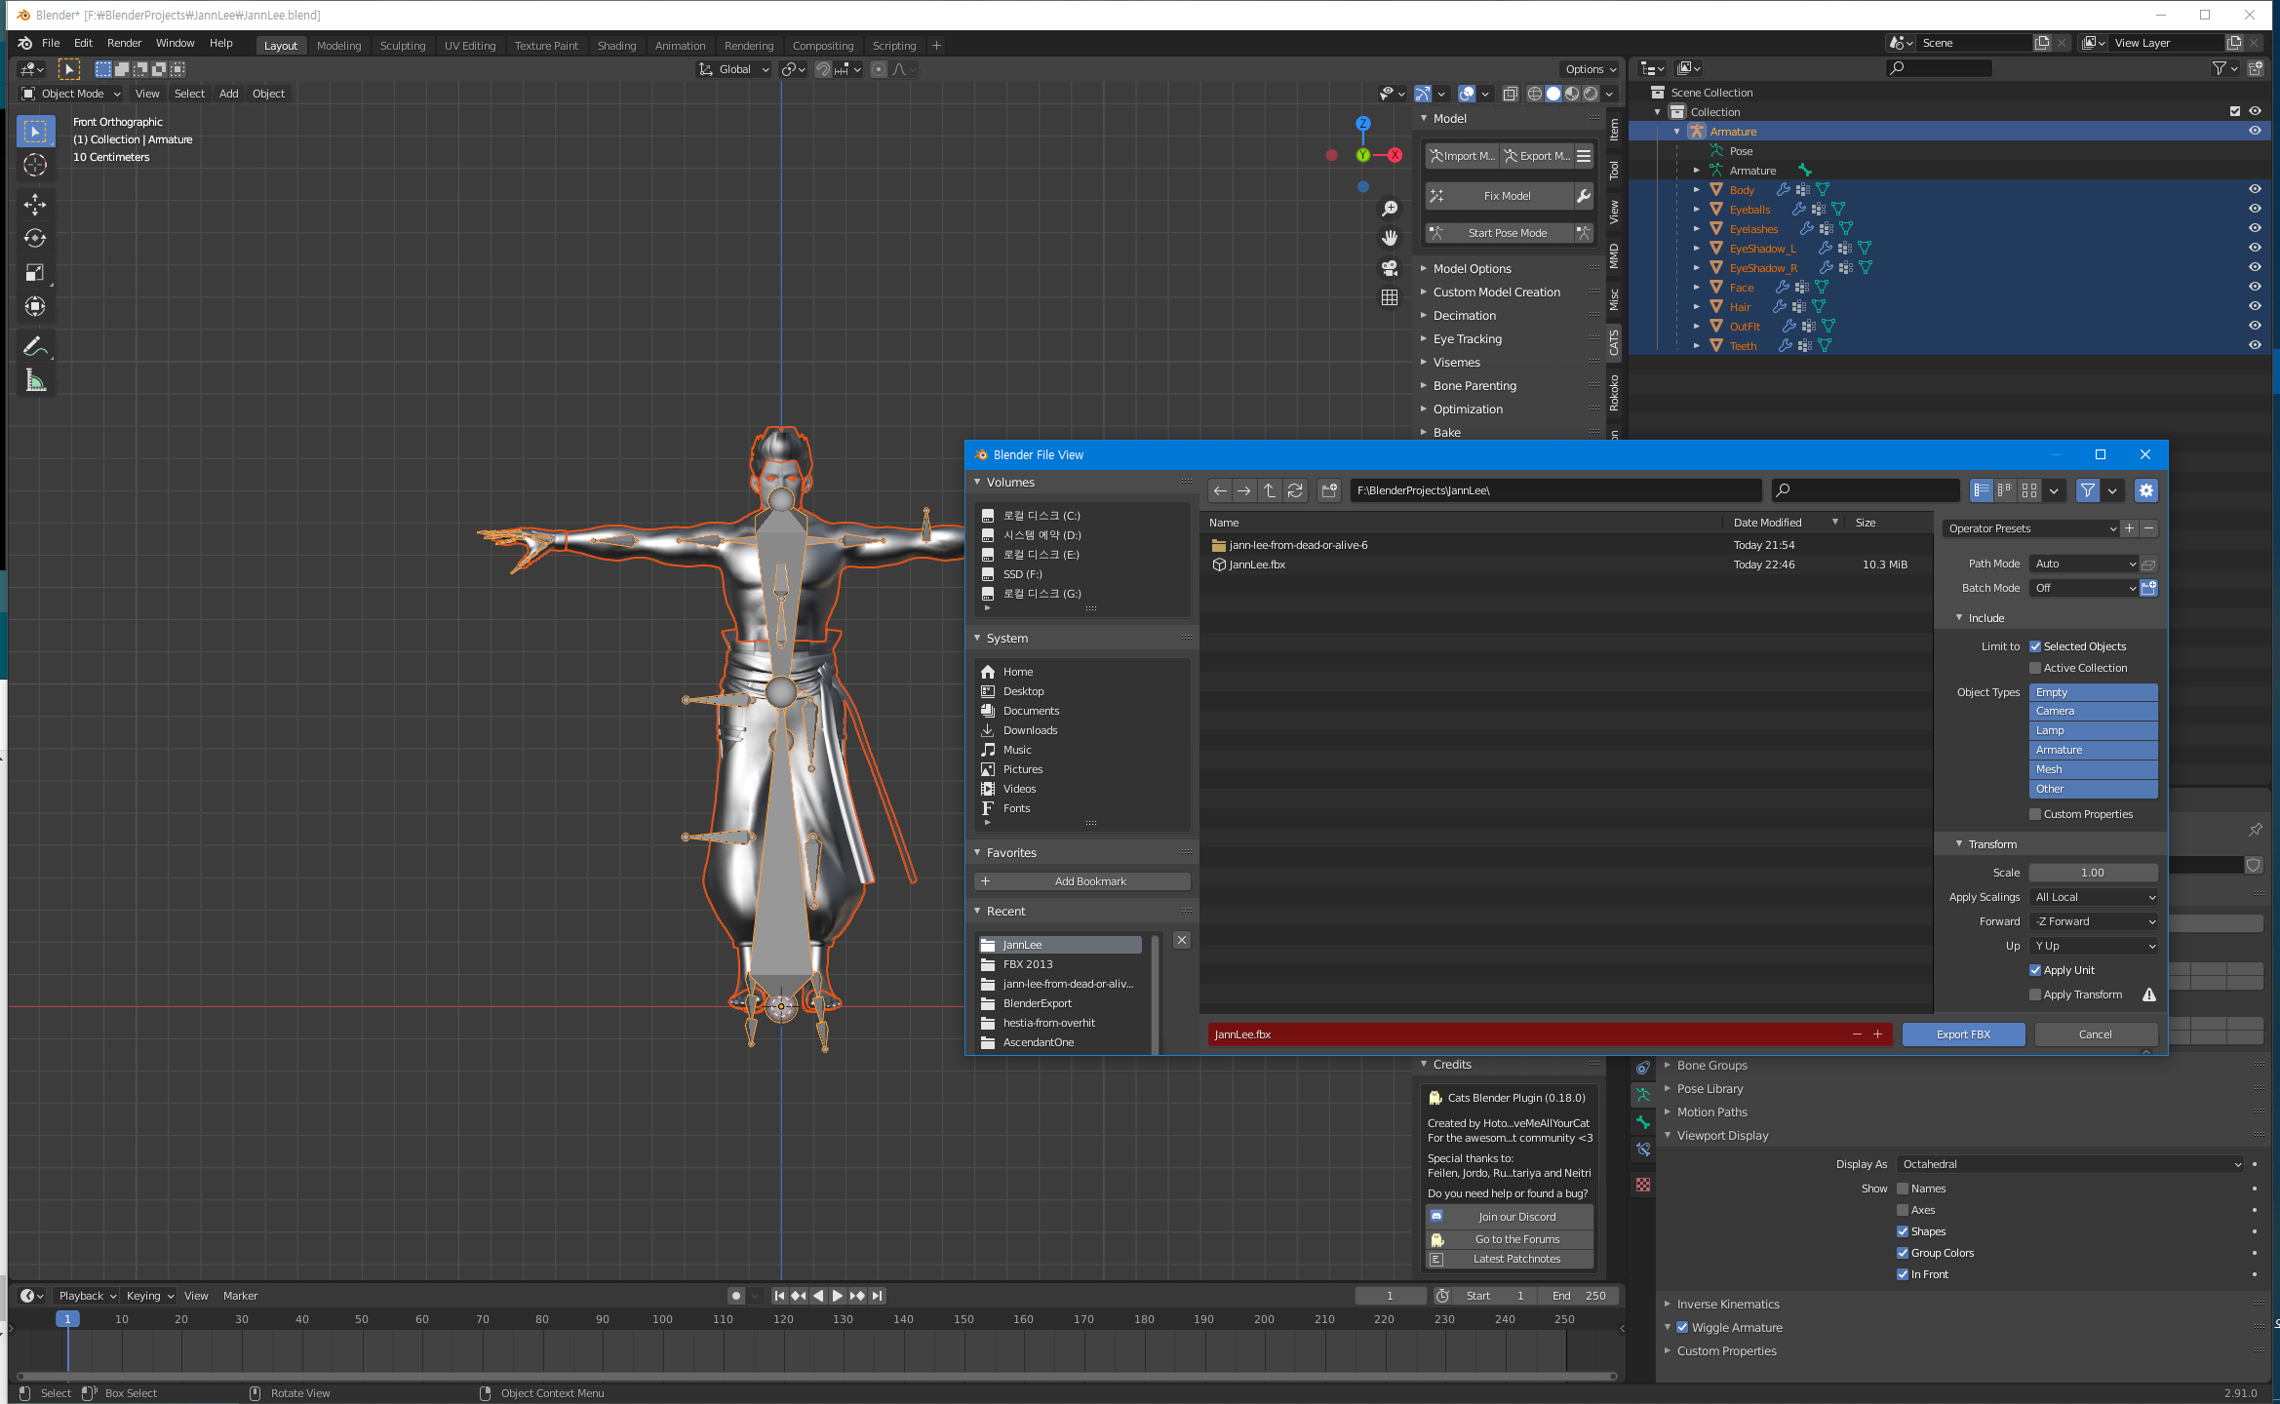Viewport: 2280px width, 1404px height.
Task: Switch file view to vertical list display
Action: click(x=1981, y=490)
